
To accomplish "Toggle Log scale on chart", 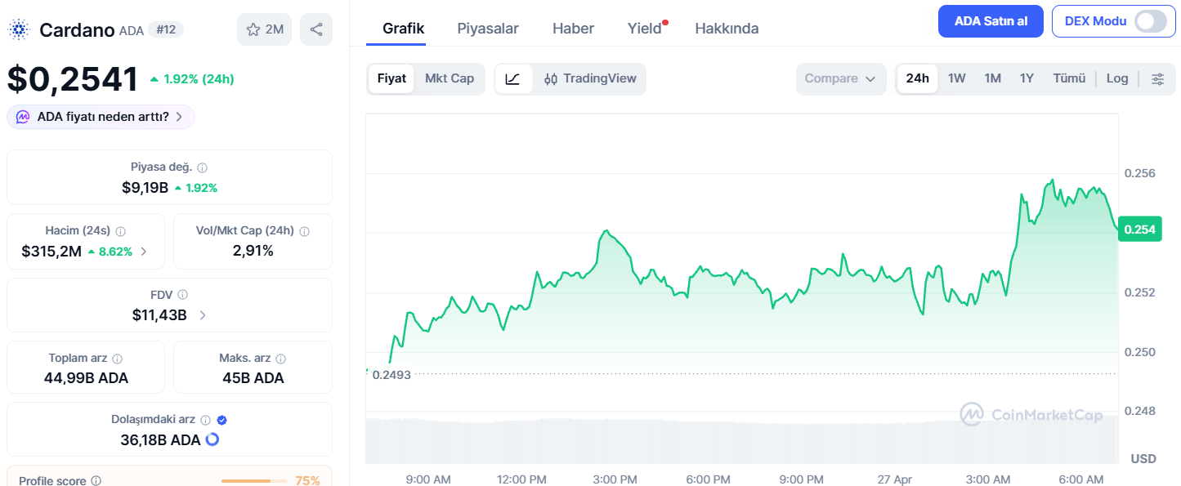I will click(1117, 79).
